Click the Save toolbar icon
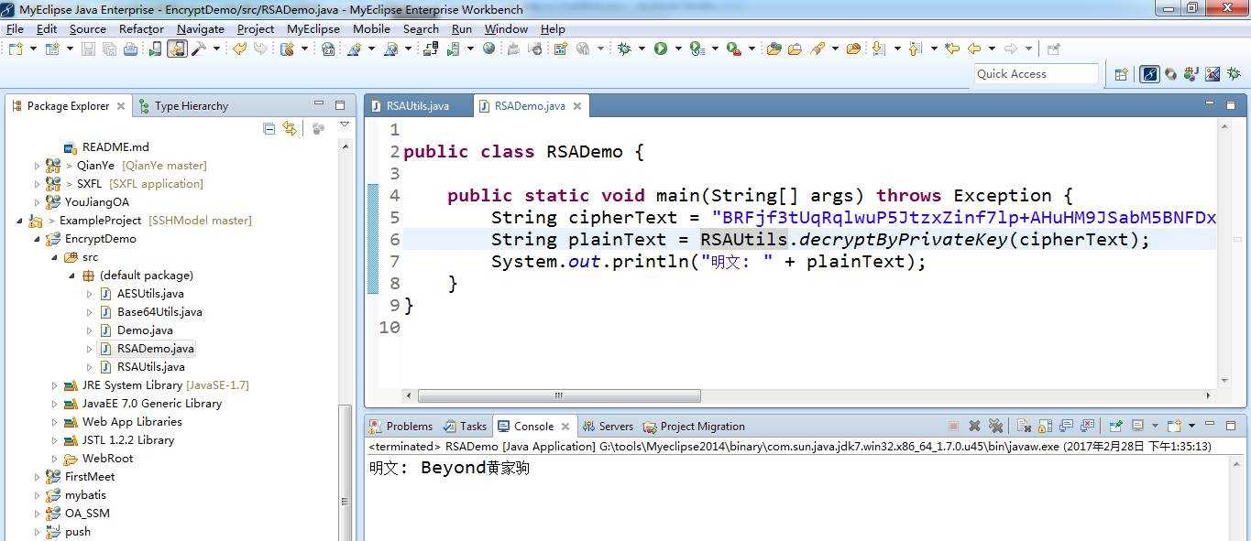The width and height of the screenshot is (1251, 541). point(88,49)
